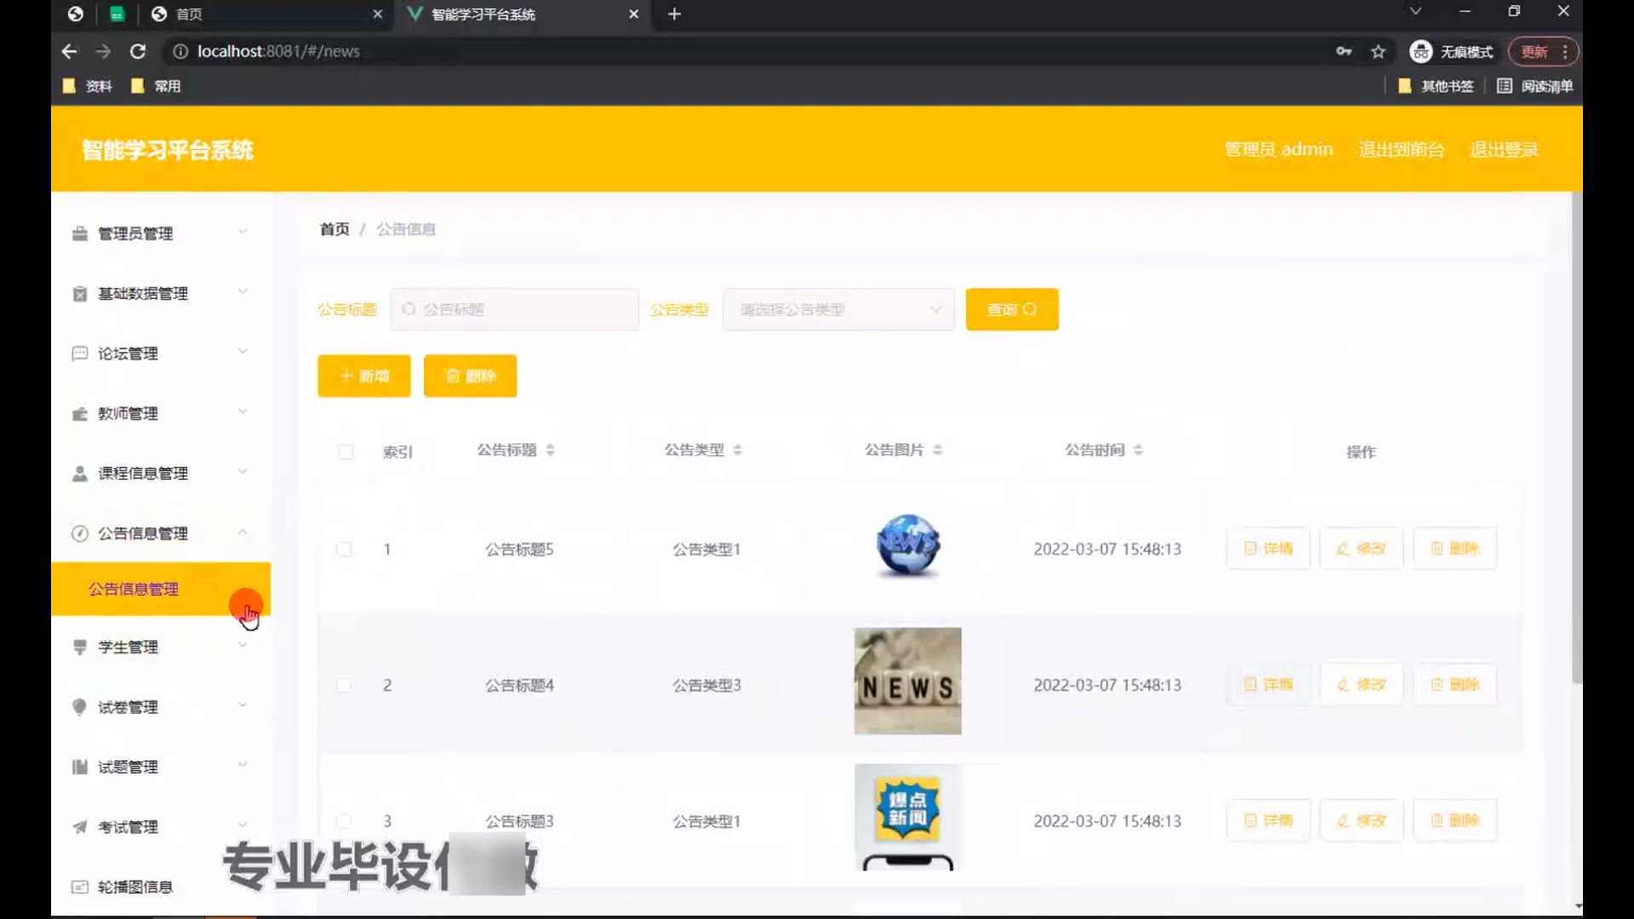1634x919 pixels.
Task: Click the 公告信息管理 compass icon
Action: click(x=80, y=534)
